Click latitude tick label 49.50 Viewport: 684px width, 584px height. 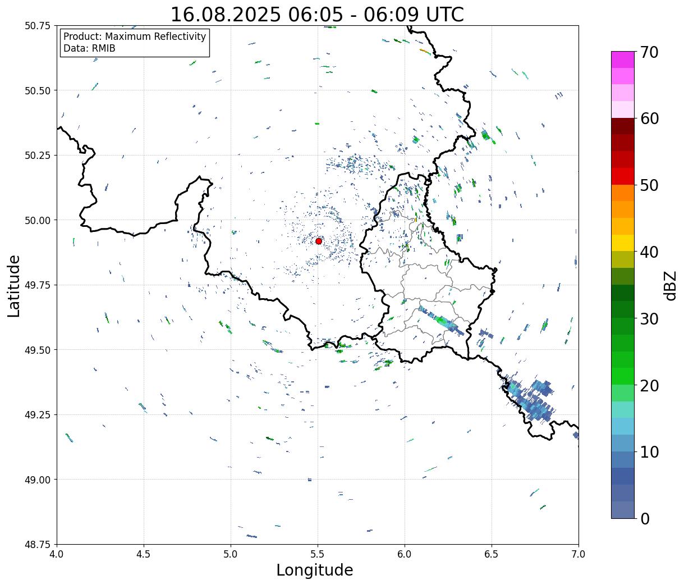click(38, 350)
